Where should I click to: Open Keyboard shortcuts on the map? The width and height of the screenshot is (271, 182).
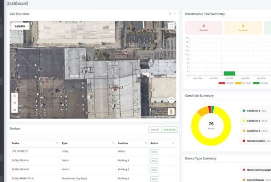(147, 117)
